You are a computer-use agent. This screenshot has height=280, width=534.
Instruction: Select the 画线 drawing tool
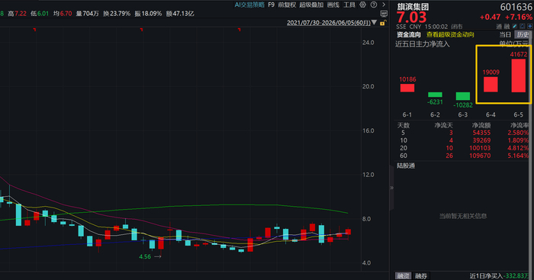click(x=333, y=5)
